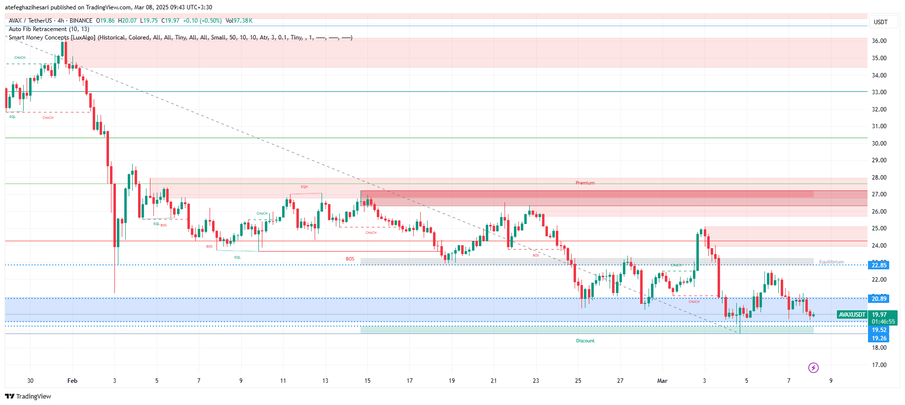Screen dimensions: 905x405
Task: Click the 27 date label on the time axis
Action: [620, 381]
